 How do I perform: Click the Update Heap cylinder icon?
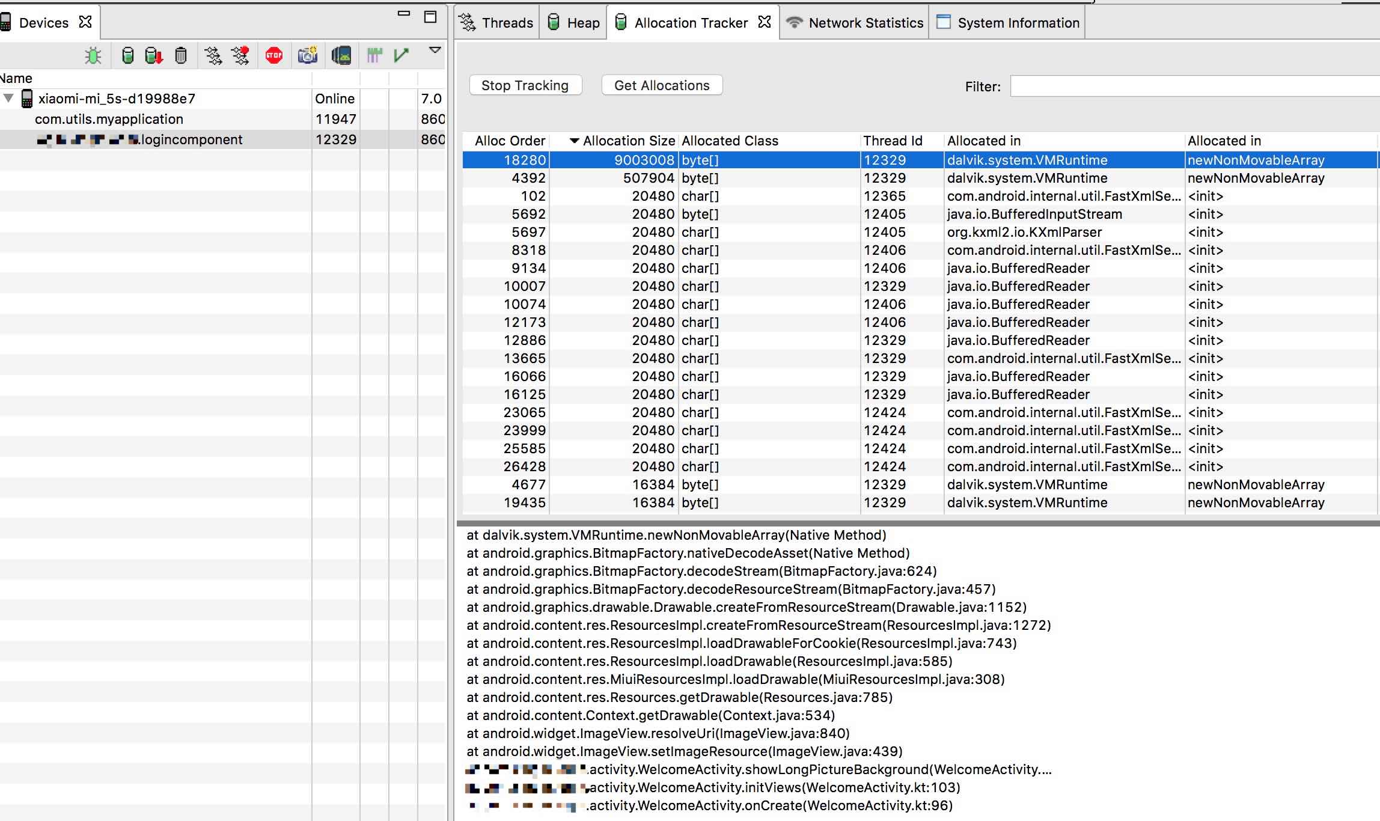(x=127, y=56)
